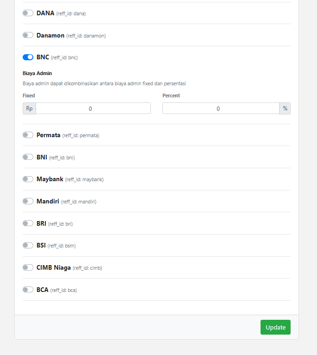
Task: Turn on the Danamon toggle switch
Action: pos(28,35)
